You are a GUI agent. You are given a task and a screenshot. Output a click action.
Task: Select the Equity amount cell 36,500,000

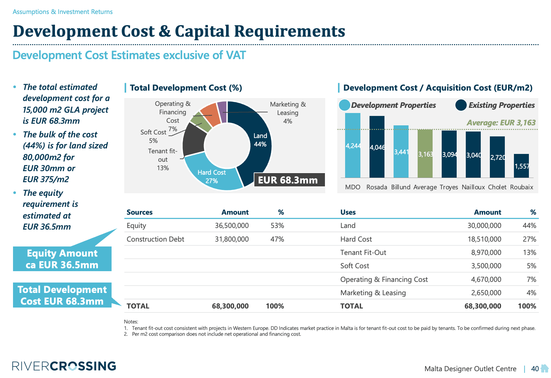point(232,225)
